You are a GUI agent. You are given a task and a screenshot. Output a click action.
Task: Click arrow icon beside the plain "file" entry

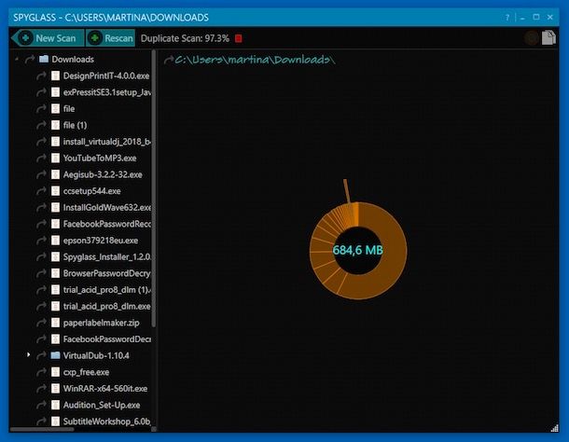coord(41,109)
